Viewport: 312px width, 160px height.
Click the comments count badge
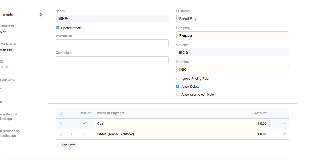click(x=41, y=15)
